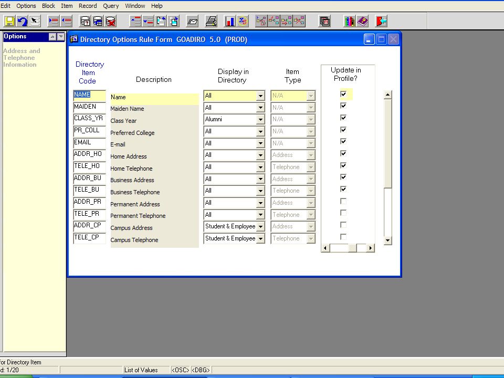Toggle Update in Profile for Class Year
Viewport: 504px width, 378px height.
tap(343, 118)
